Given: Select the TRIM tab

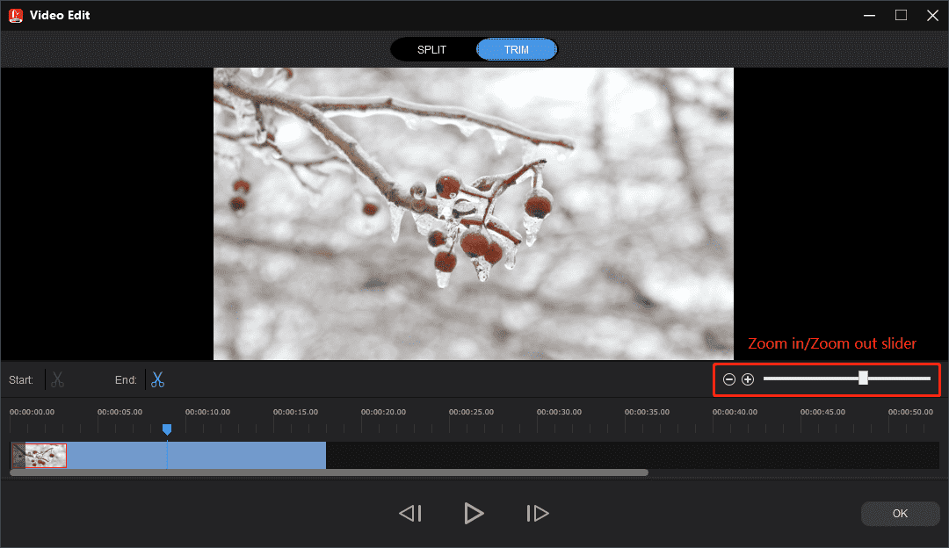Looking at the screenshot, I should click(x=516, y=49).
